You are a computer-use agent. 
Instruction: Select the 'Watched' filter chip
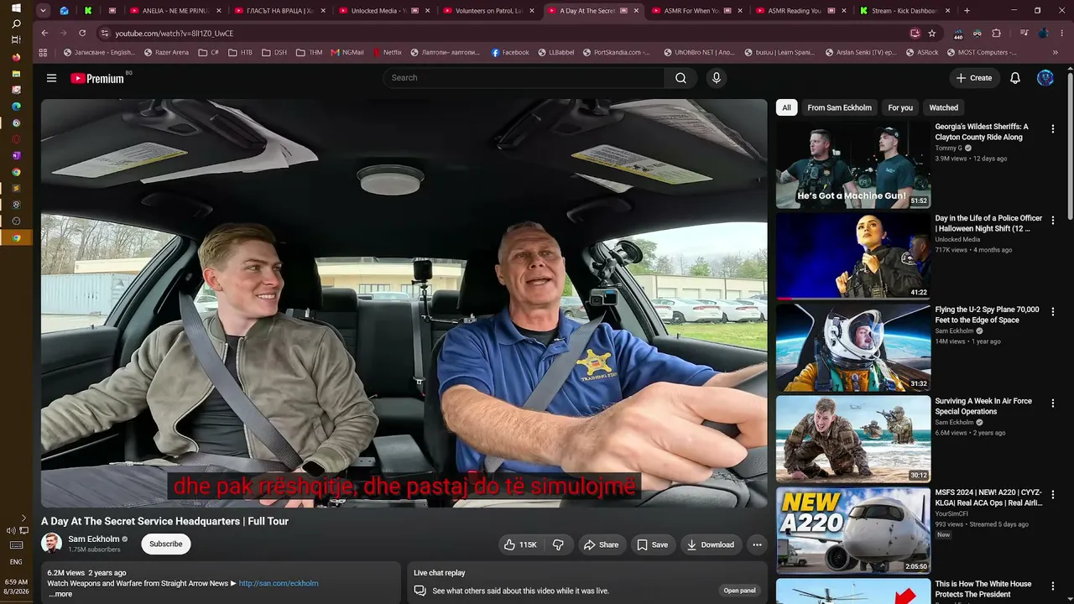pos(943,107)
